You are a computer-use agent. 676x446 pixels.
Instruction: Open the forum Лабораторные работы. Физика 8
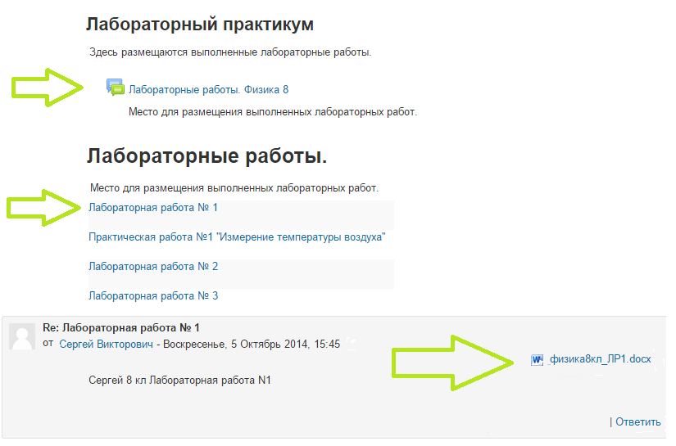(209, 90)
